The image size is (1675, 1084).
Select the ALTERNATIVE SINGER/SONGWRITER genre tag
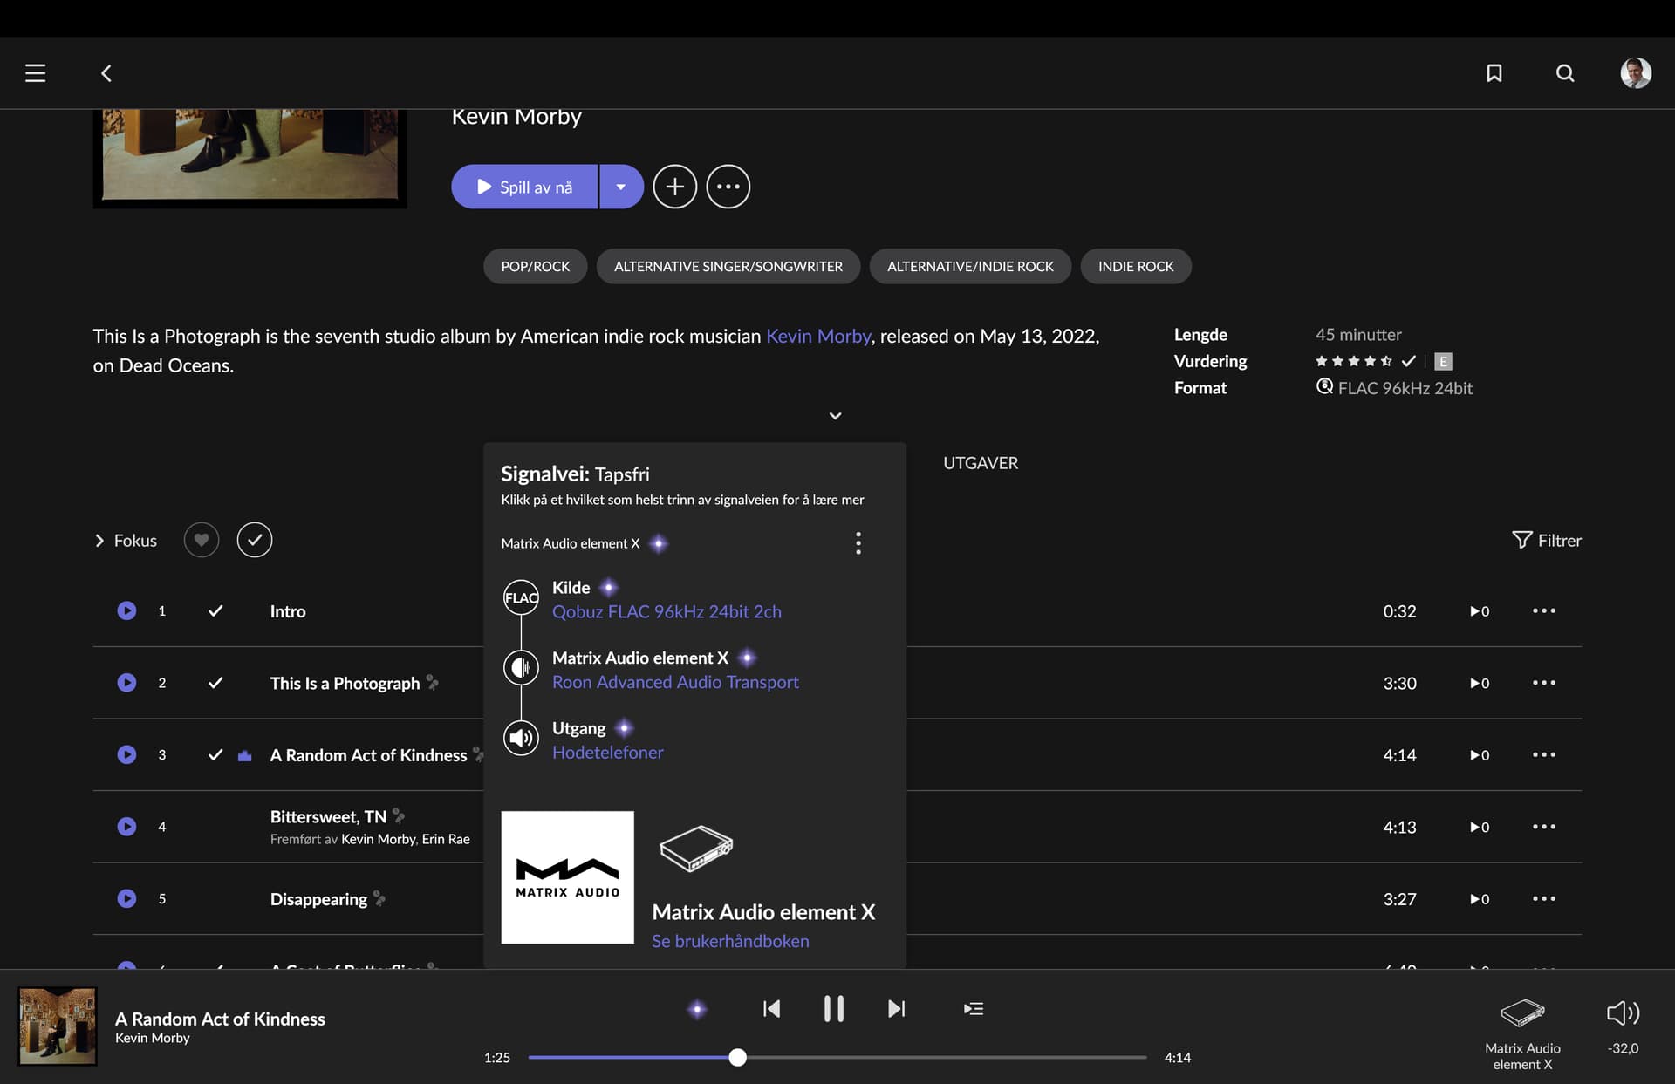coord(728,266)
